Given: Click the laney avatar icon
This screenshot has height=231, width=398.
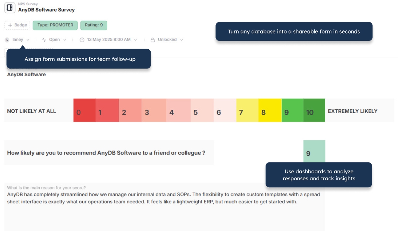Looking at the screenshot, I should [x=7, y=40].
